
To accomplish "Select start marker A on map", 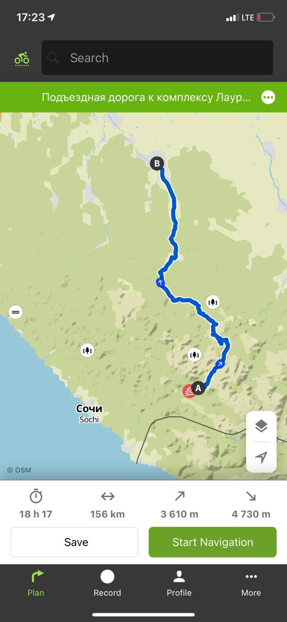I will 198,388.
